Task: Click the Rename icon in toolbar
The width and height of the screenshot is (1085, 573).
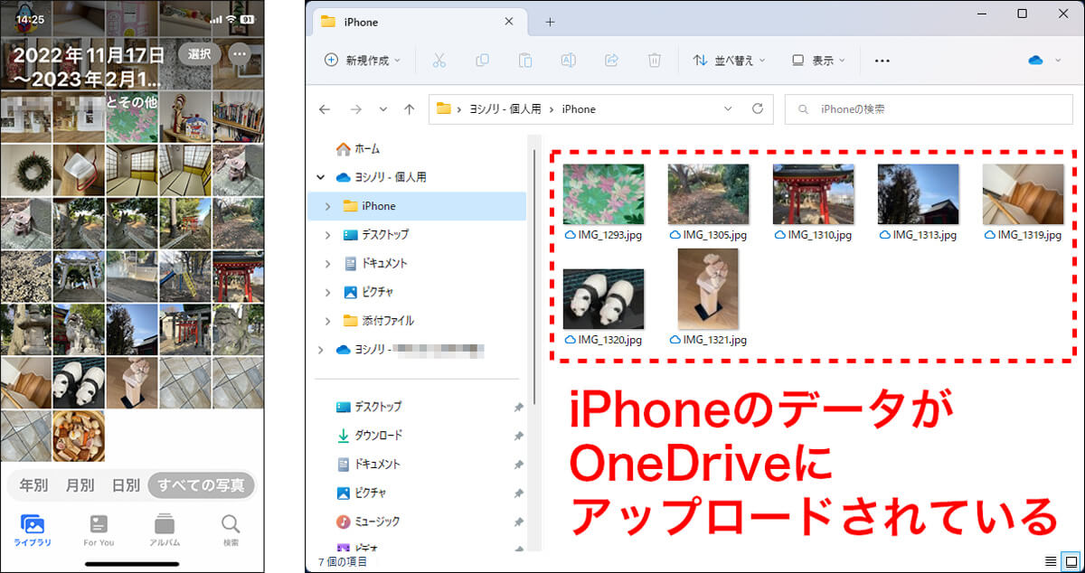Action: 569,61
